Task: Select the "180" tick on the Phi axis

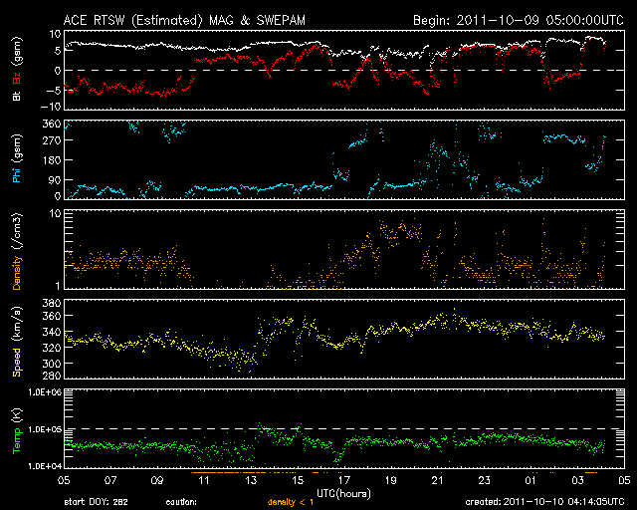Action: pos(52,160)
